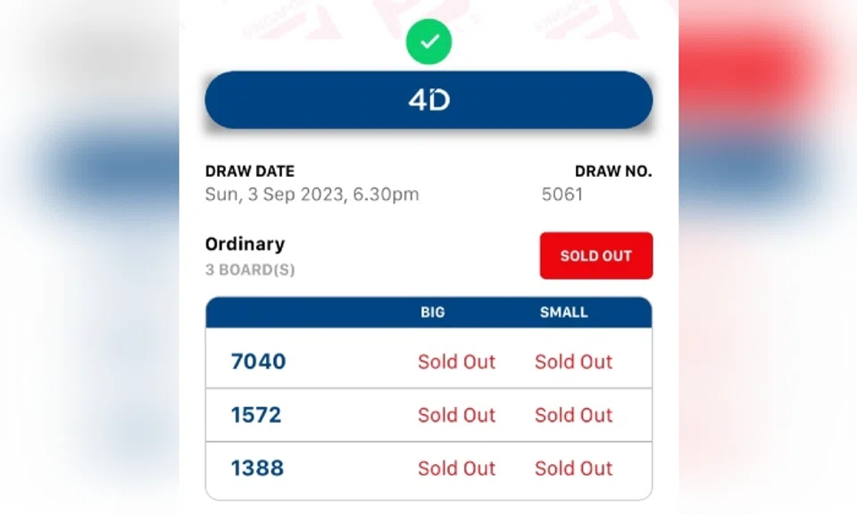Click the 3 BOARD(S) count label
Screen dimensions: 857x514
click(248, 269)
